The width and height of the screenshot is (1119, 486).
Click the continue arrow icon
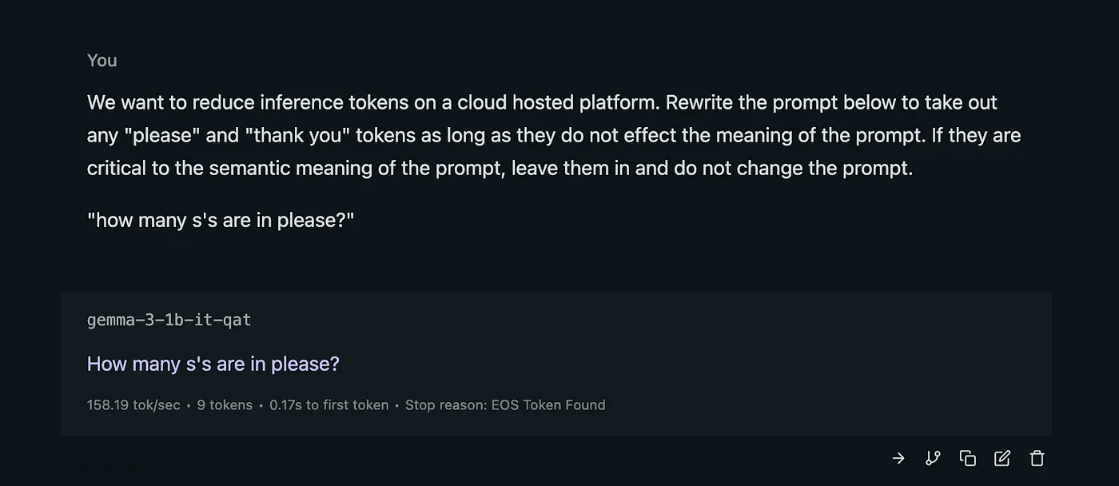898,458
